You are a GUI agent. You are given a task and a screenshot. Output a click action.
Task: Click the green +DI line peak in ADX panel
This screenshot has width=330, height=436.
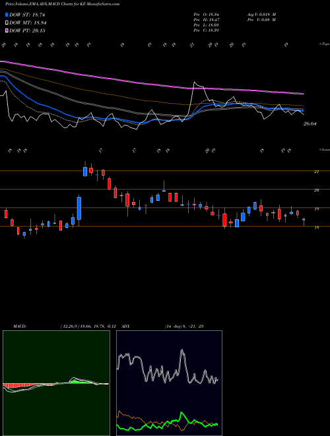[181, 414]
